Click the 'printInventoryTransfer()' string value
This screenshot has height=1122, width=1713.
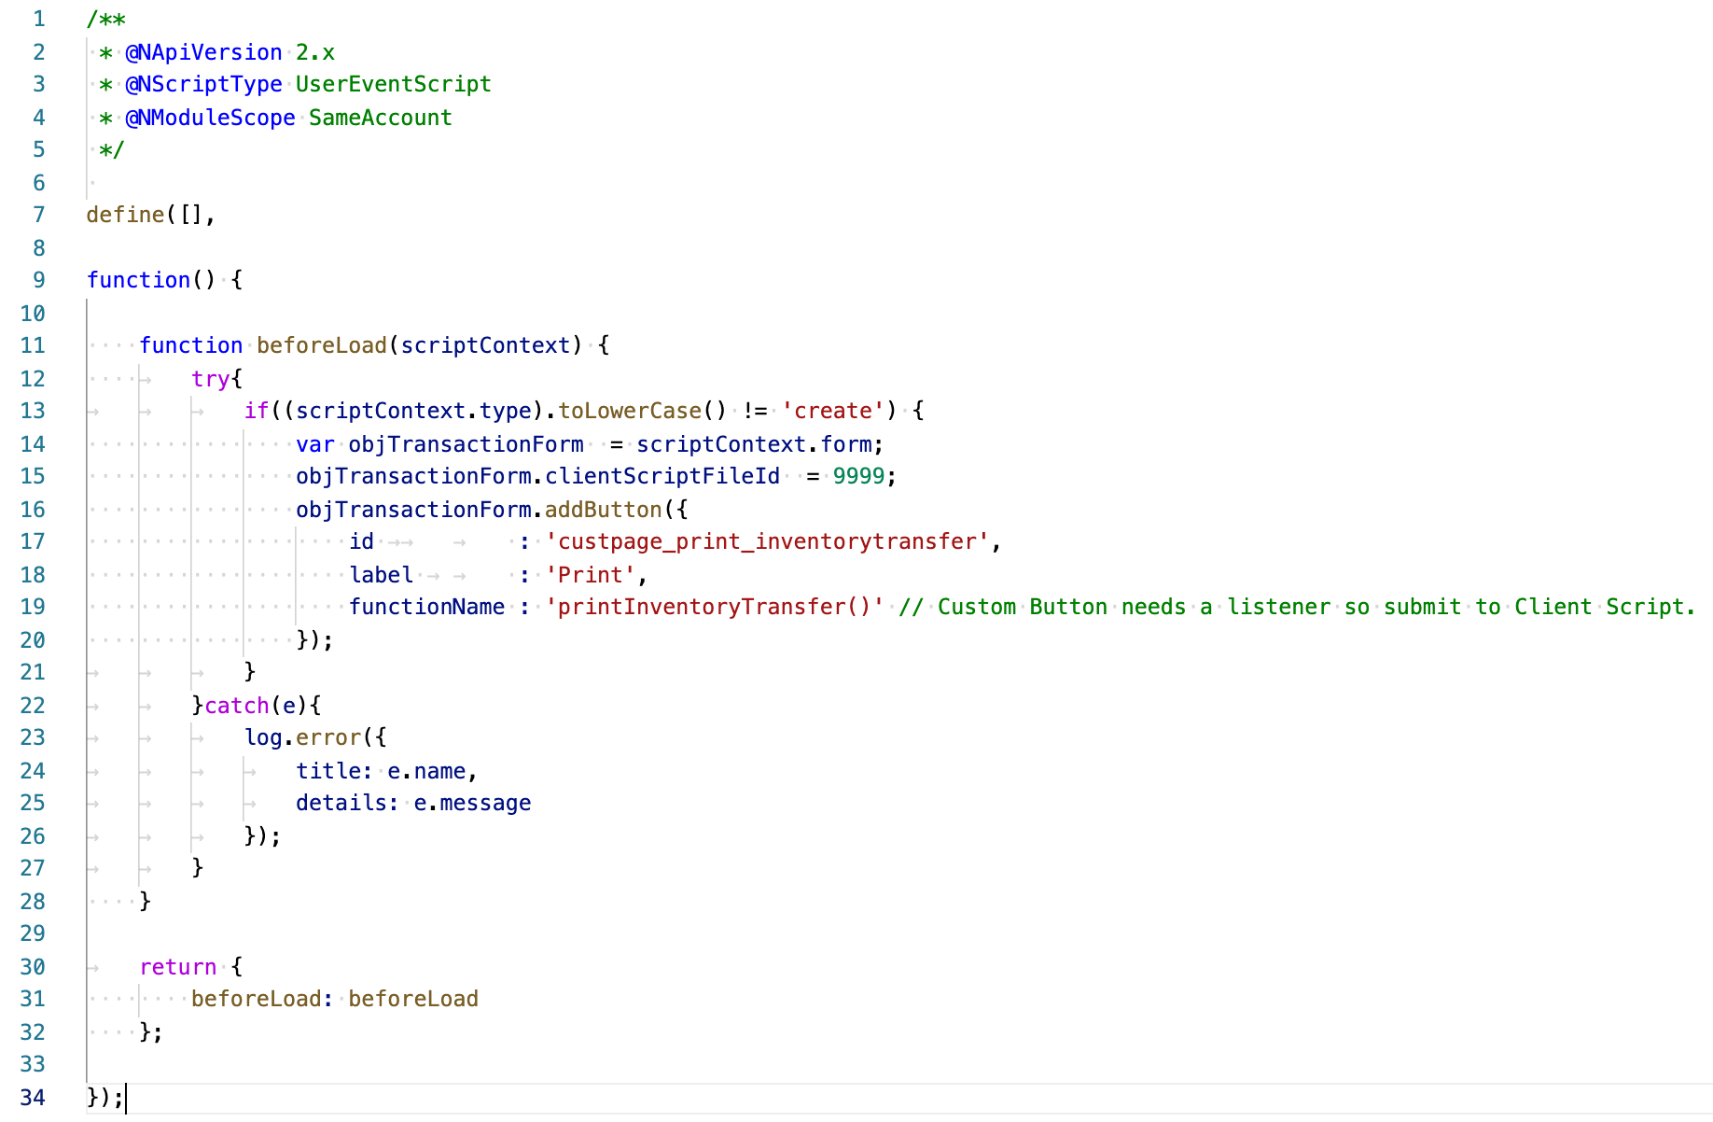(x=715, y=607)
